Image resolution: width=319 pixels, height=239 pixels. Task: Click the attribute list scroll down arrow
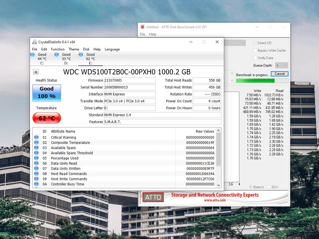coord(219,185)
